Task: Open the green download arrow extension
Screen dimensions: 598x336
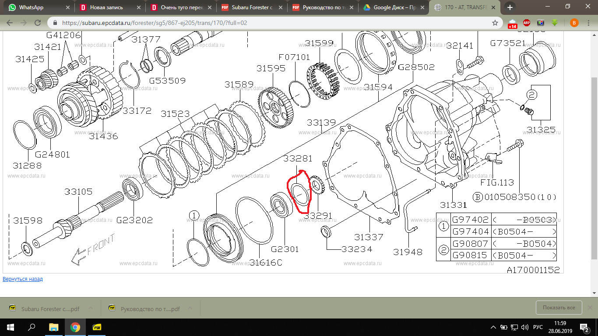Action: 555,23
